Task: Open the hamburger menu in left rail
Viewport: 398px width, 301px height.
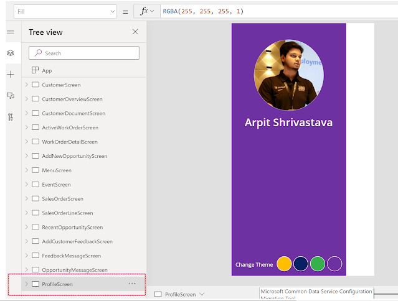Action: [11, 32]
